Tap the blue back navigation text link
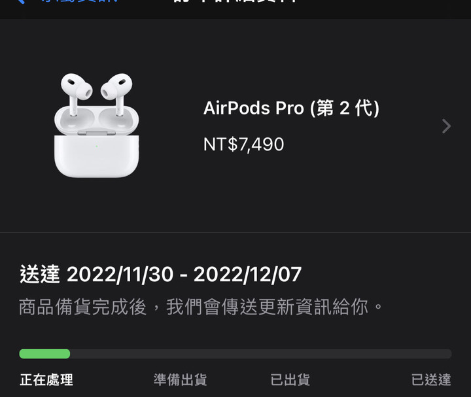This screenshot has height=397, width=471. tap(78, 1)
